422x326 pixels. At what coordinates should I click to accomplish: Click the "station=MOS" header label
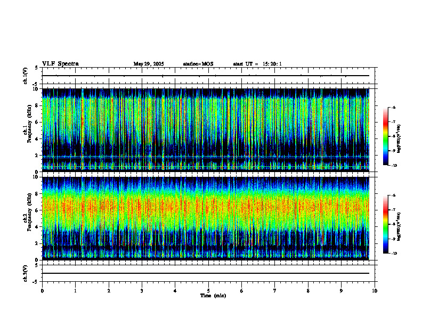pos(198,64)
